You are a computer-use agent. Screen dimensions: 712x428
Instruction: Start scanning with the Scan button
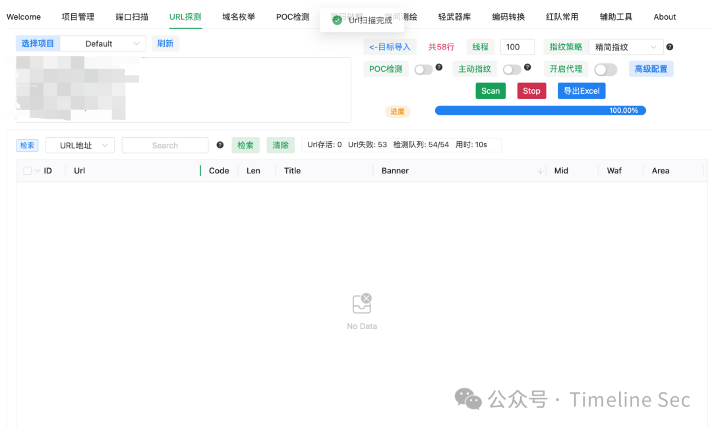click(x=490, y=91)
